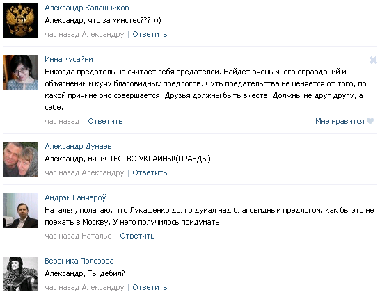The height and width of the screenshot is (299, 389).
Task: Reply to Вероника Полозова's comment
Action: click(x=150, y=287)
